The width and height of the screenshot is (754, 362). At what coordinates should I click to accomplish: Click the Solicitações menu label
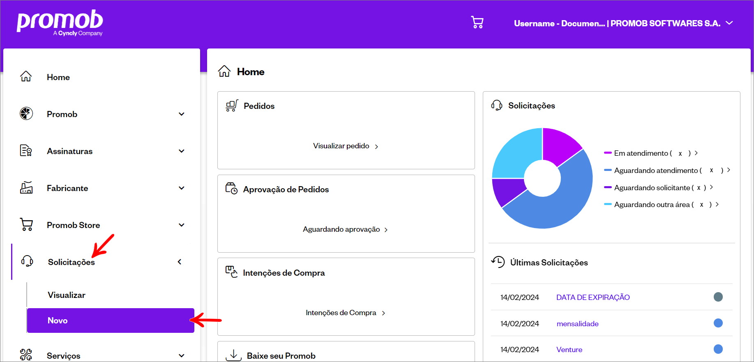(71, 262)
